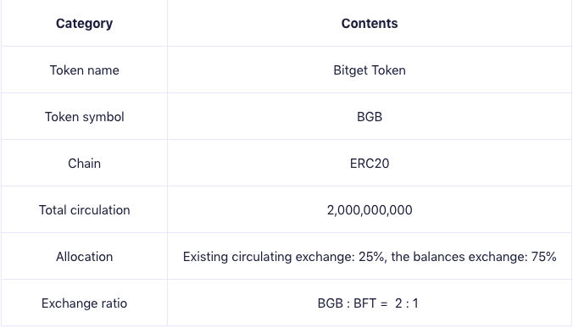Click the Bitget Token value
573x328 pixels.
[x=370, y=70]
